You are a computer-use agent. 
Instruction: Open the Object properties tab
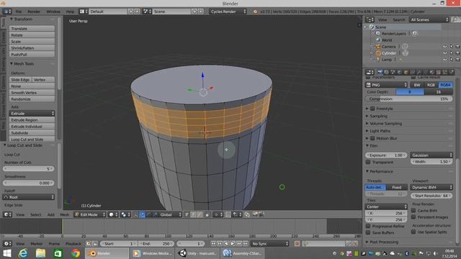point(406,72)
